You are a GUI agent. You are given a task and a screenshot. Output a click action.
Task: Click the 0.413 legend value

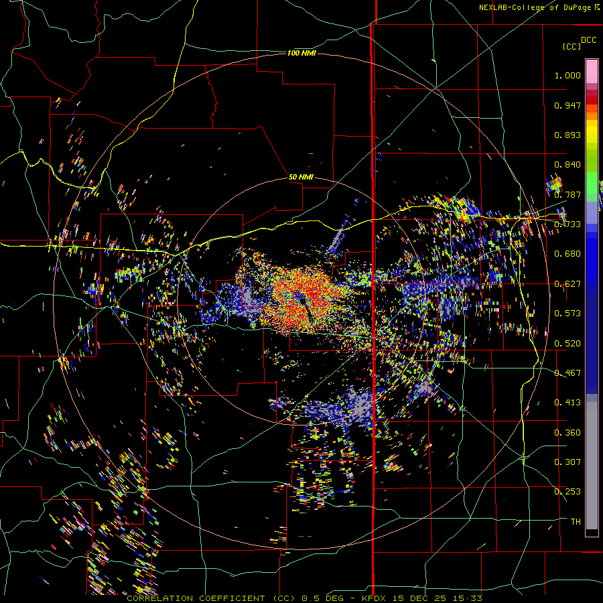pyautogui.click(x=567, y=403)
